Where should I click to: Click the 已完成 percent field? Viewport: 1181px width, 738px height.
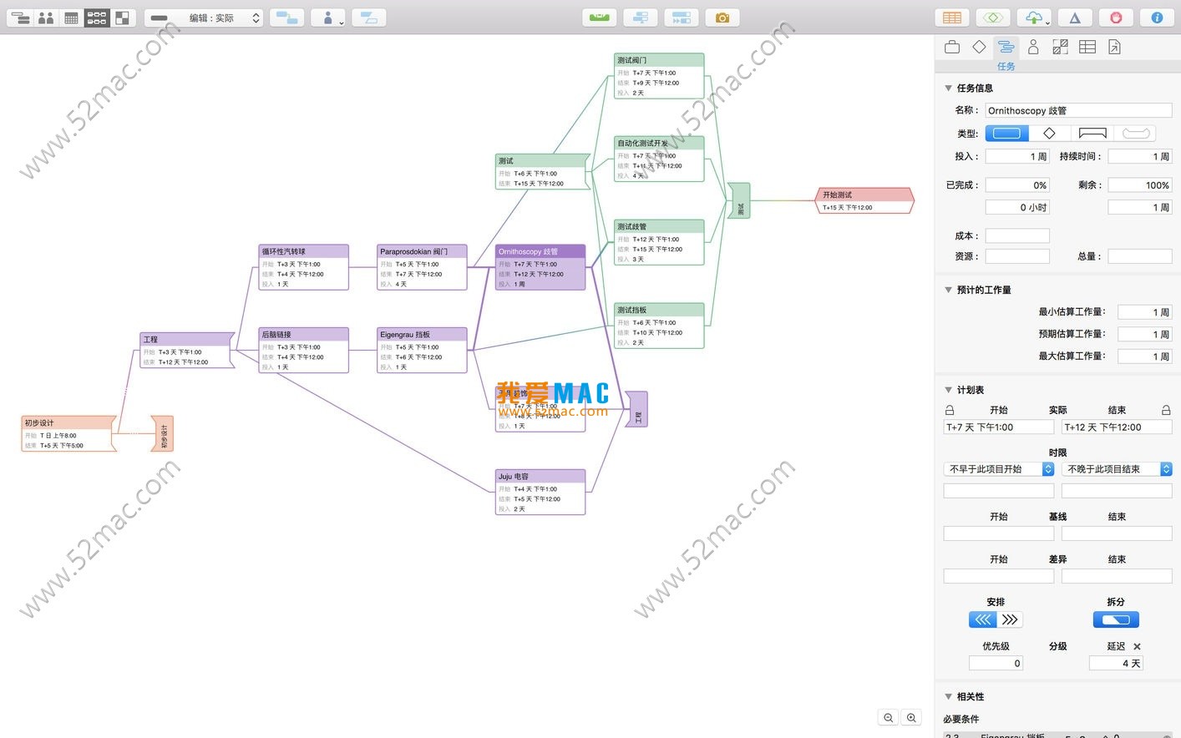(x=1017, y=185)
